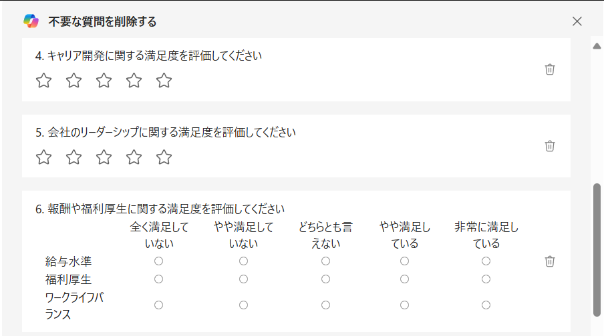604x336 pixels.
Task: Select やや満足している for 給与水準
Action: (404, 261)
